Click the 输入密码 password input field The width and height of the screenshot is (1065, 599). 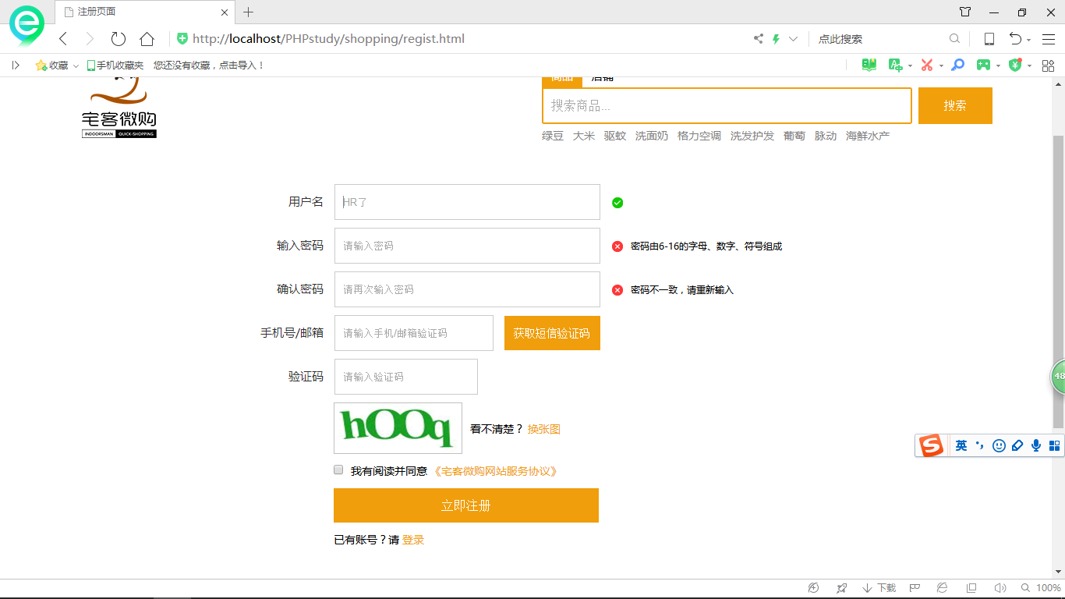[467, 246]
